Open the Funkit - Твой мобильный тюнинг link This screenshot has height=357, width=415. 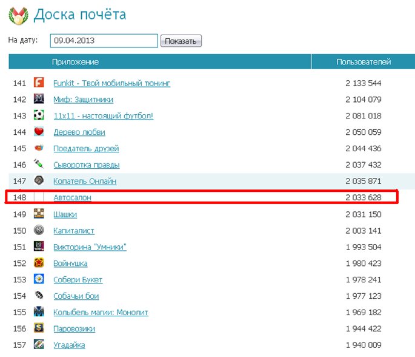point(111,83)
